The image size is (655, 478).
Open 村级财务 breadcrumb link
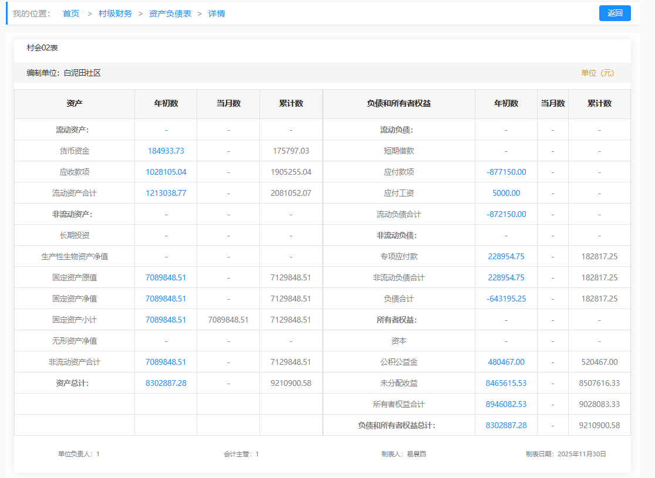click(x=115, y=13)
